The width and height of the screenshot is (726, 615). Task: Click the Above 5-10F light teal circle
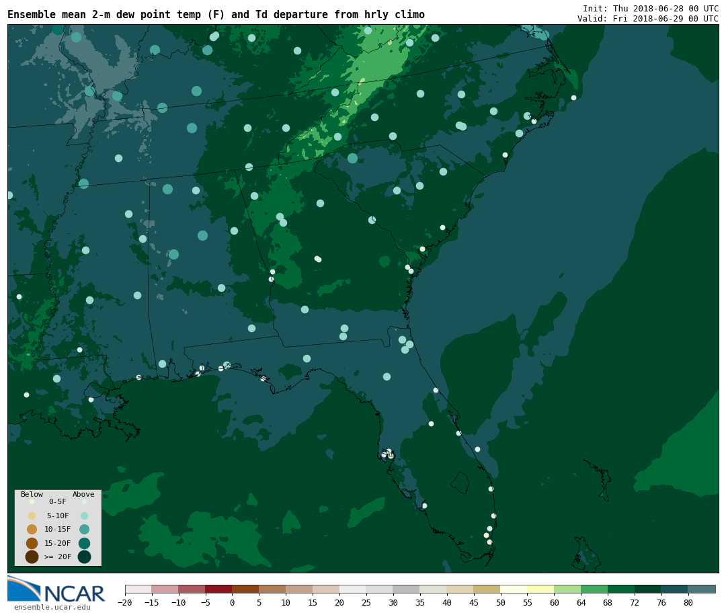click(x=84, y=516)
